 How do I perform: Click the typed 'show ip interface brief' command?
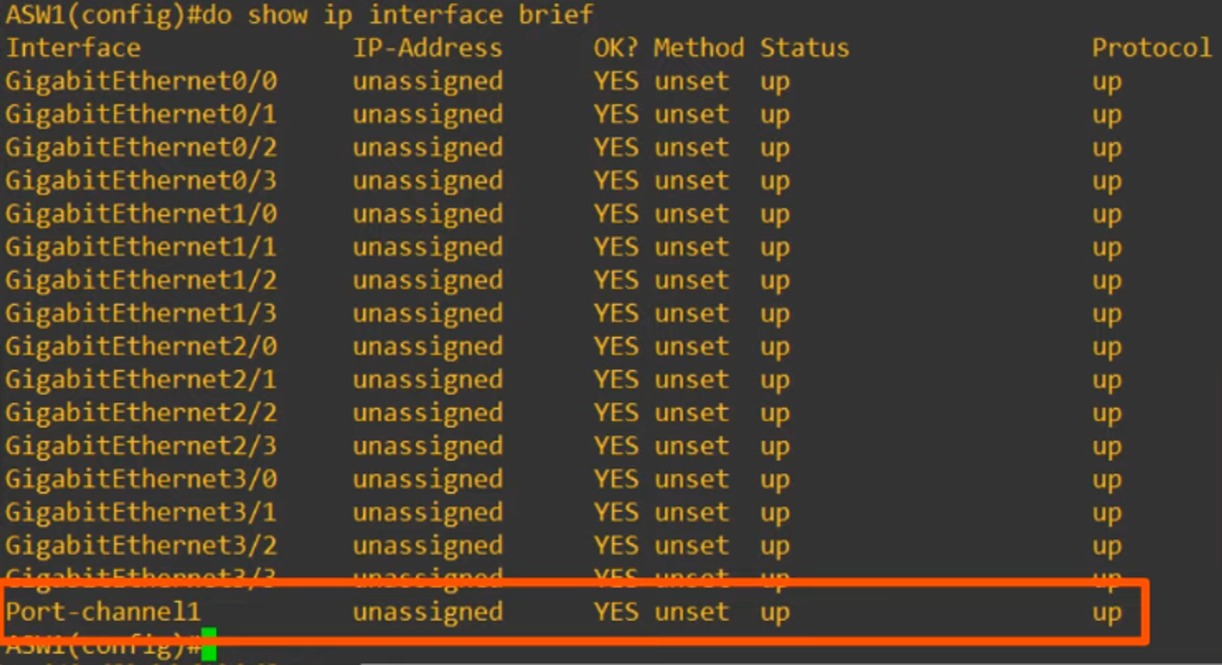tap(420, 14)
